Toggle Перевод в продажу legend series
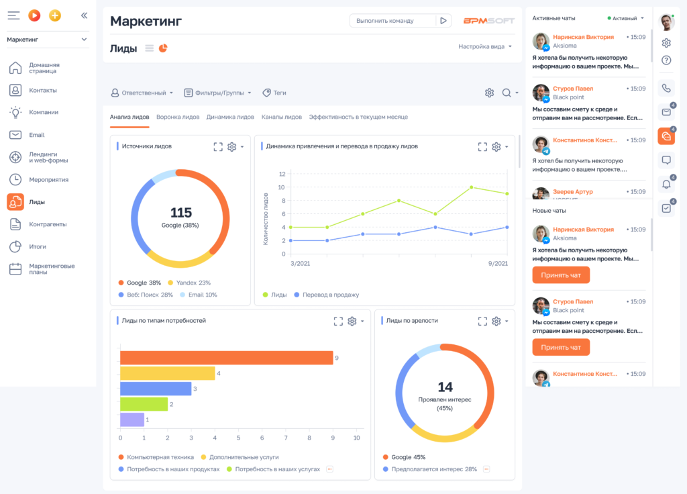 coord(327,295)
